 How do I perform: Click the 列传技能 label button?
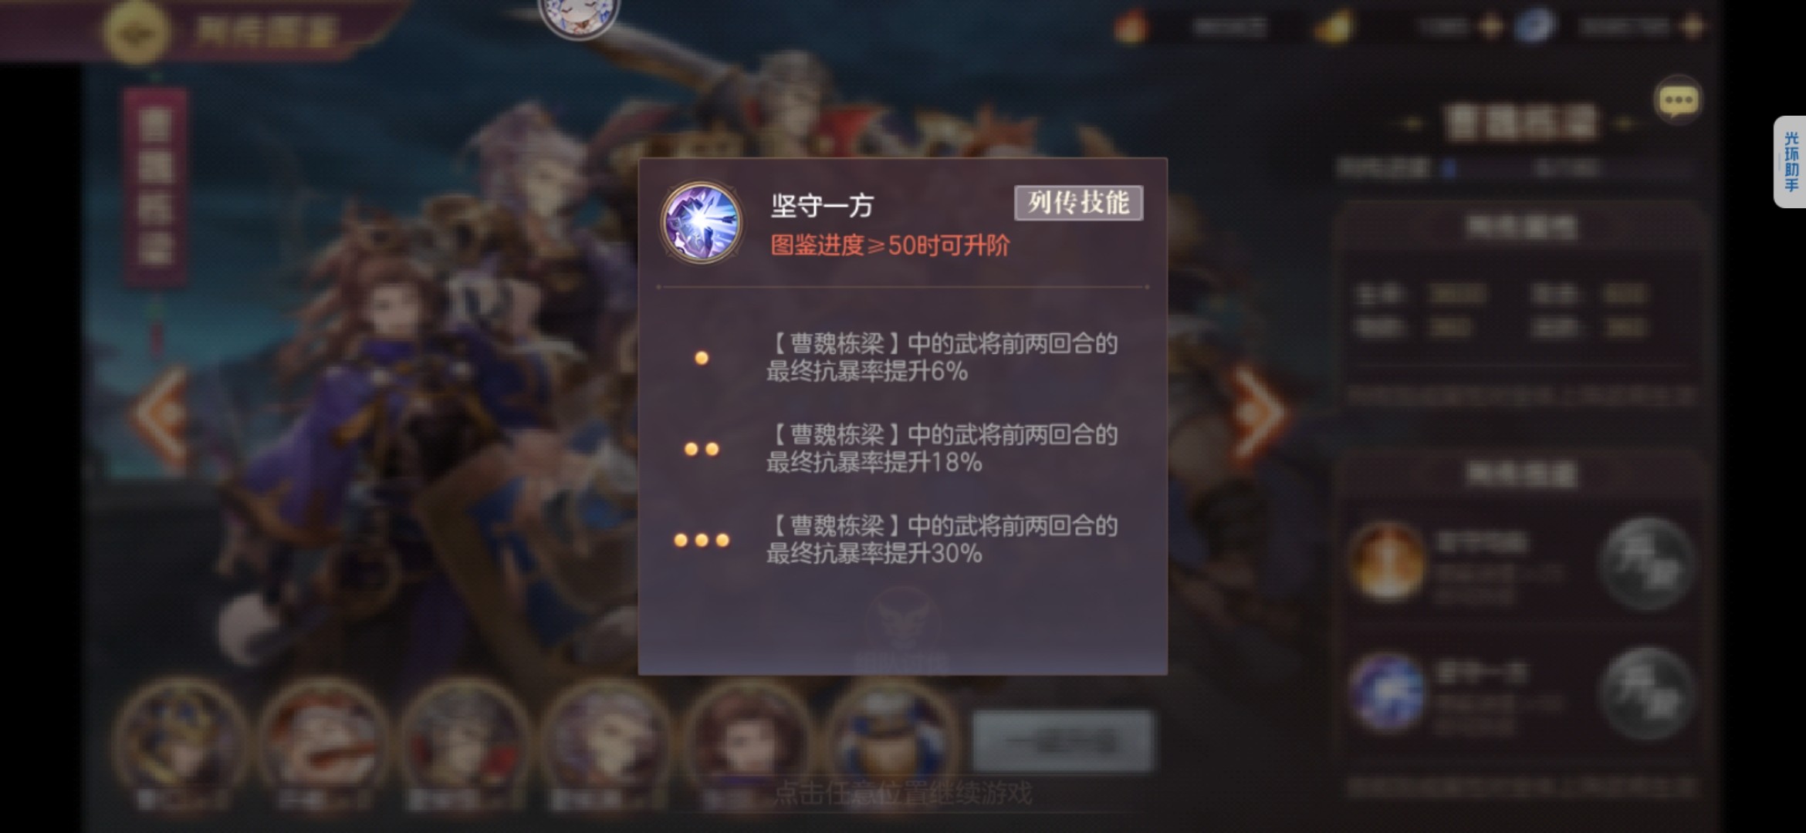point(1078,203)
